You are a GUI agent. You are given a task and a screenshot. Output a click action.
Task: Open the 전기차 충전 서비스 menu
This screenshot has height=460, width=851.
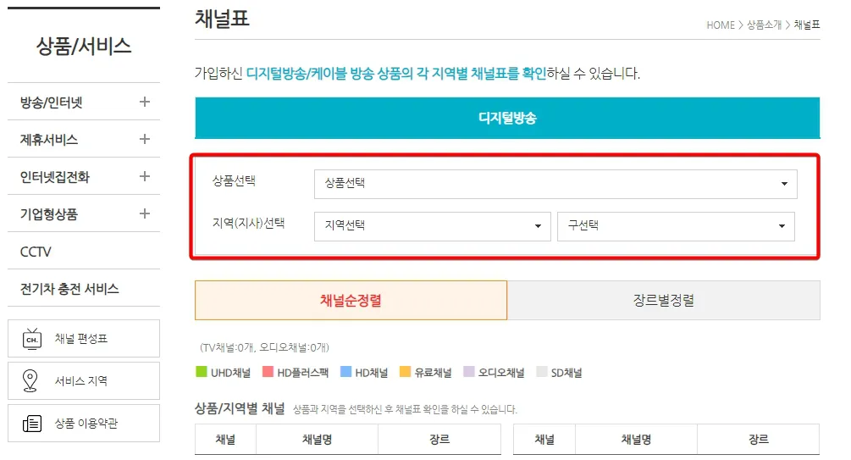(84, 288)
